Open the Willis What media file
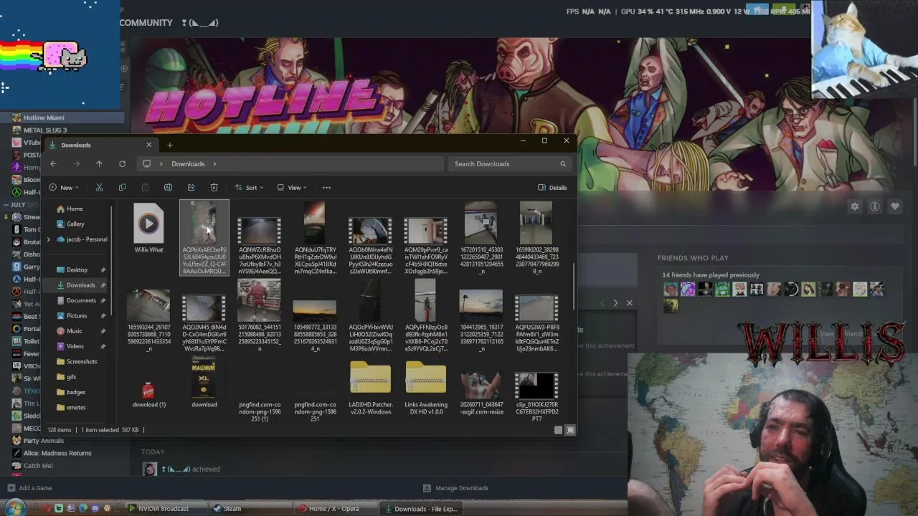918x516 pixels. click(148, 229)
